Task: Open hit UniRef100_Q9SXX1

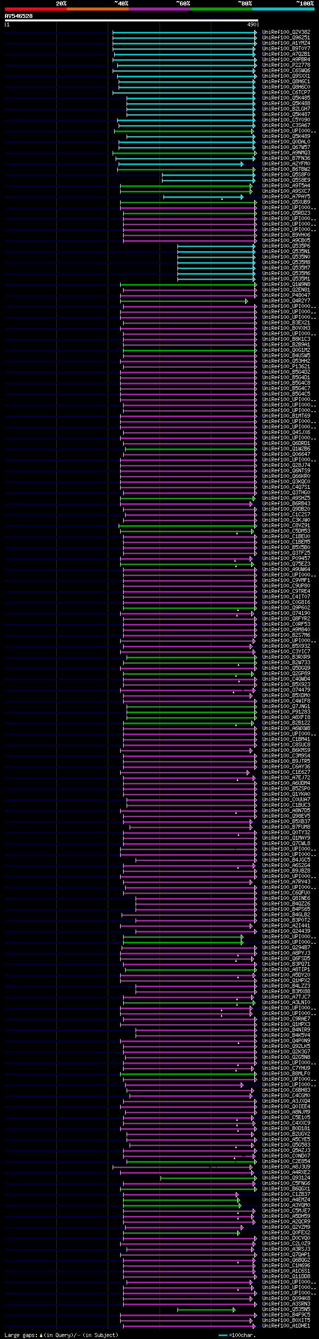Action: 286,76
